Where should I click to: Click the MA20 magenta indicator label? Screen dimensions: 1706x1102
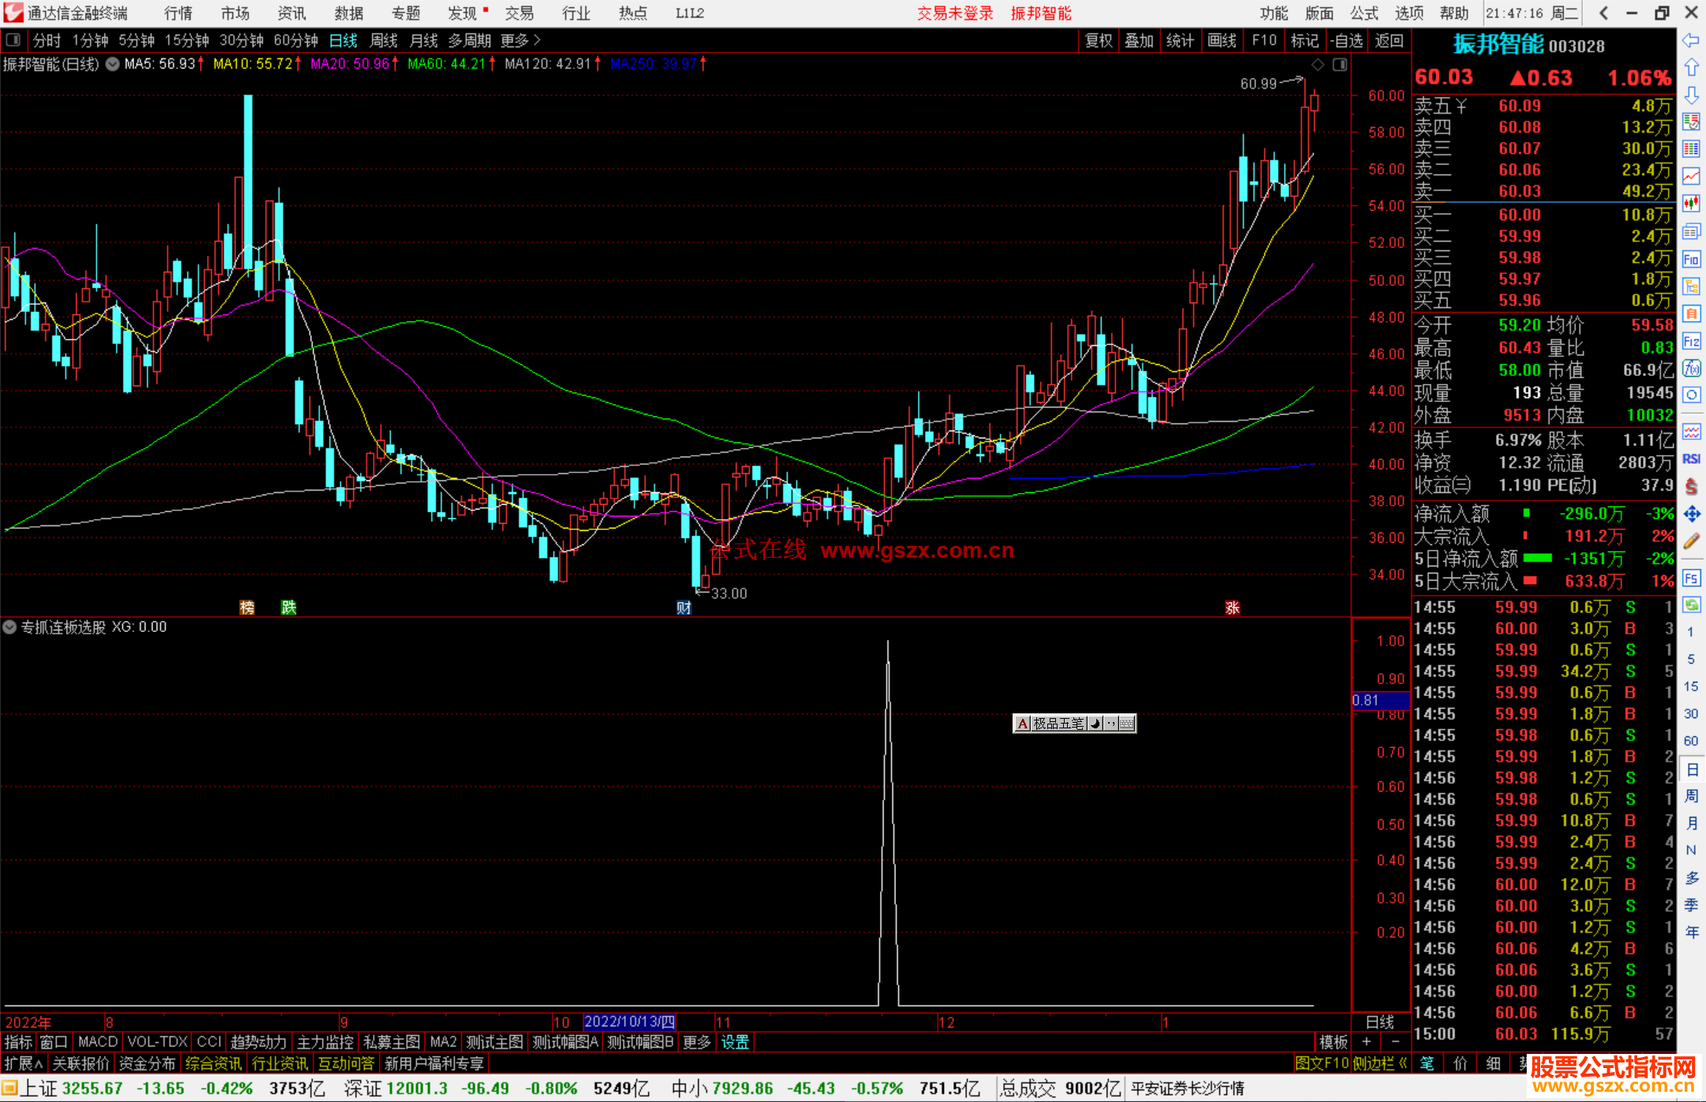(x=349, y=64)
